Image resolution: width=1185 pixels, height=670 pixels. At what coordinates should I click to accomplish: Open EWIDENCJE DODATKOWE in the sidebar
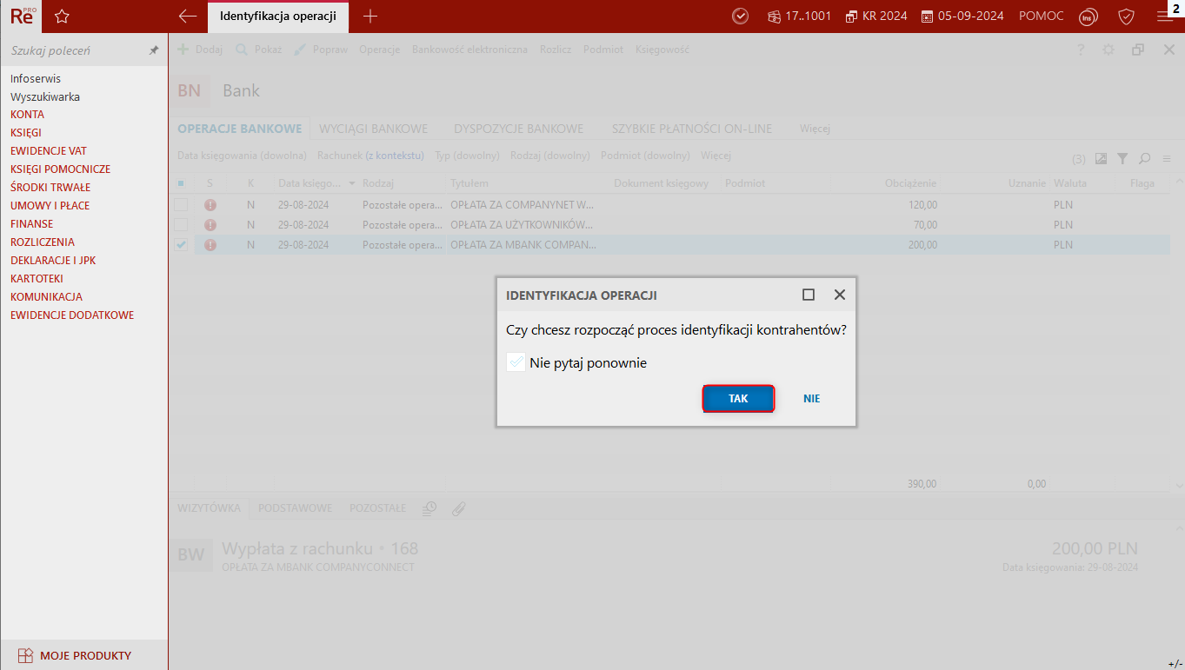pos(72,315)
